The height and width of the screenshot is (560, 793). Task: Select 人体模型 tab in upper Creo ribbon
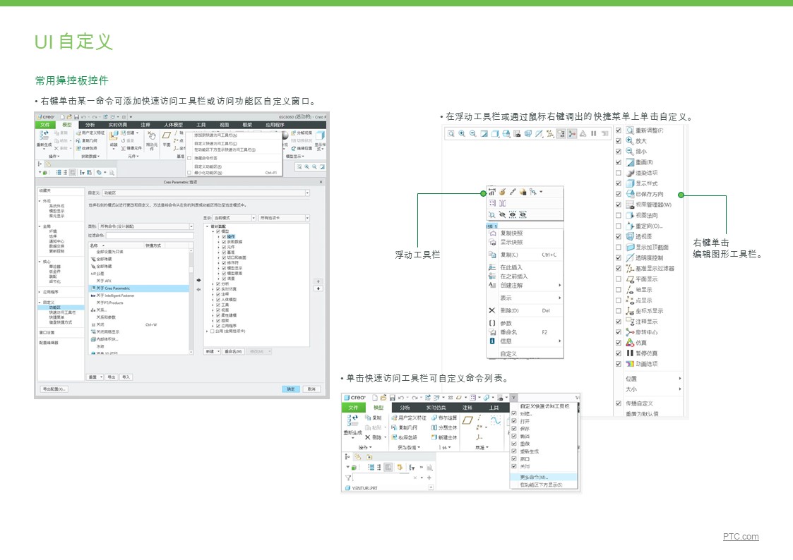[x=173, y=125]
